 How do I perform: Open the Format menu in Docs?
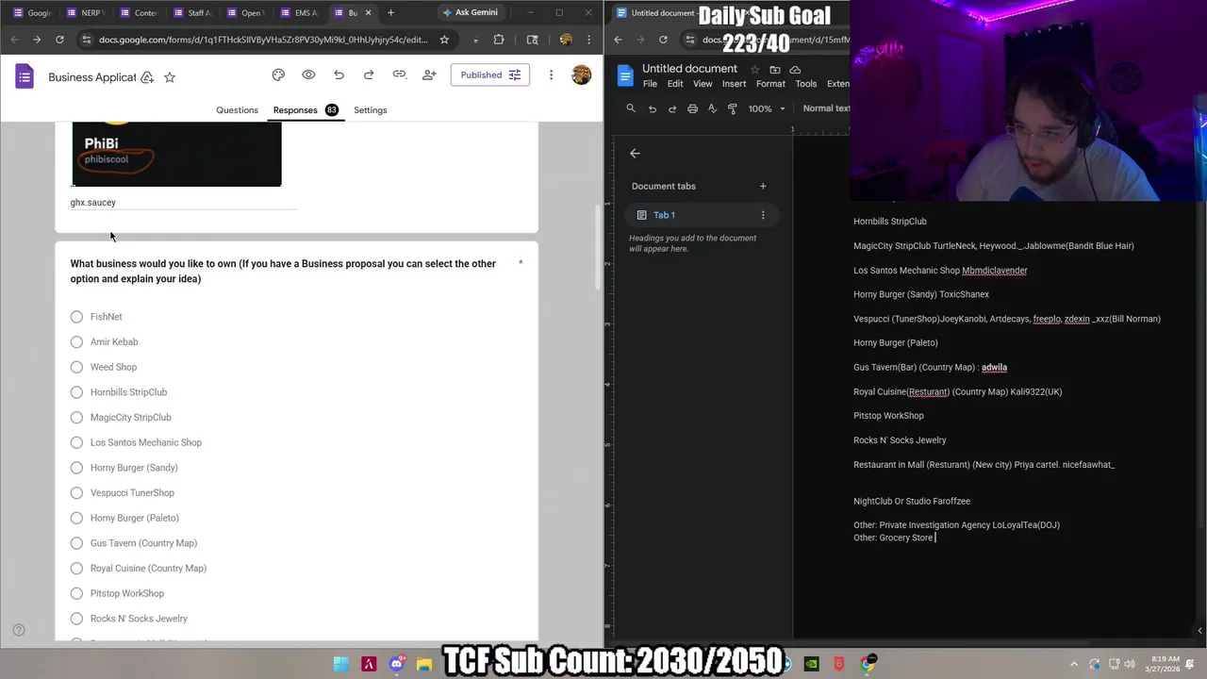770,84
